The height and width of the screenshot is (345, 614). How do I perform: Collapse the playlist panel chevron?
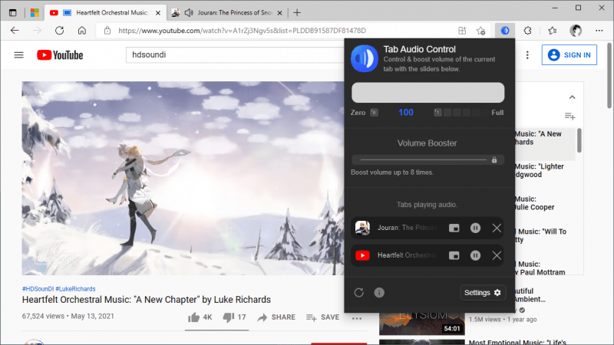coord(572,97)
